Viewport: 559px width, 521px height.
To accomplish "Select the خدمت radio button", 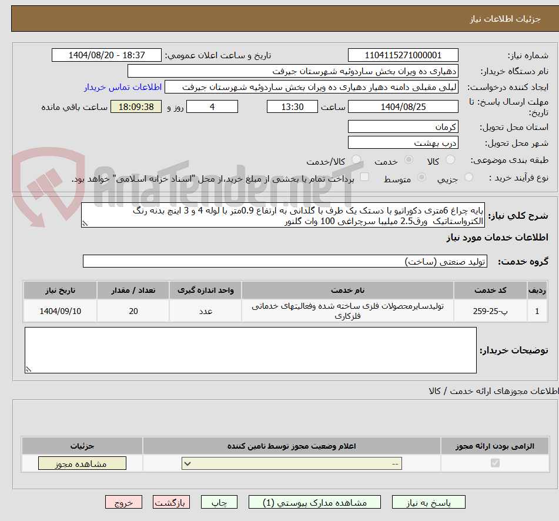I will coord(409,159).
